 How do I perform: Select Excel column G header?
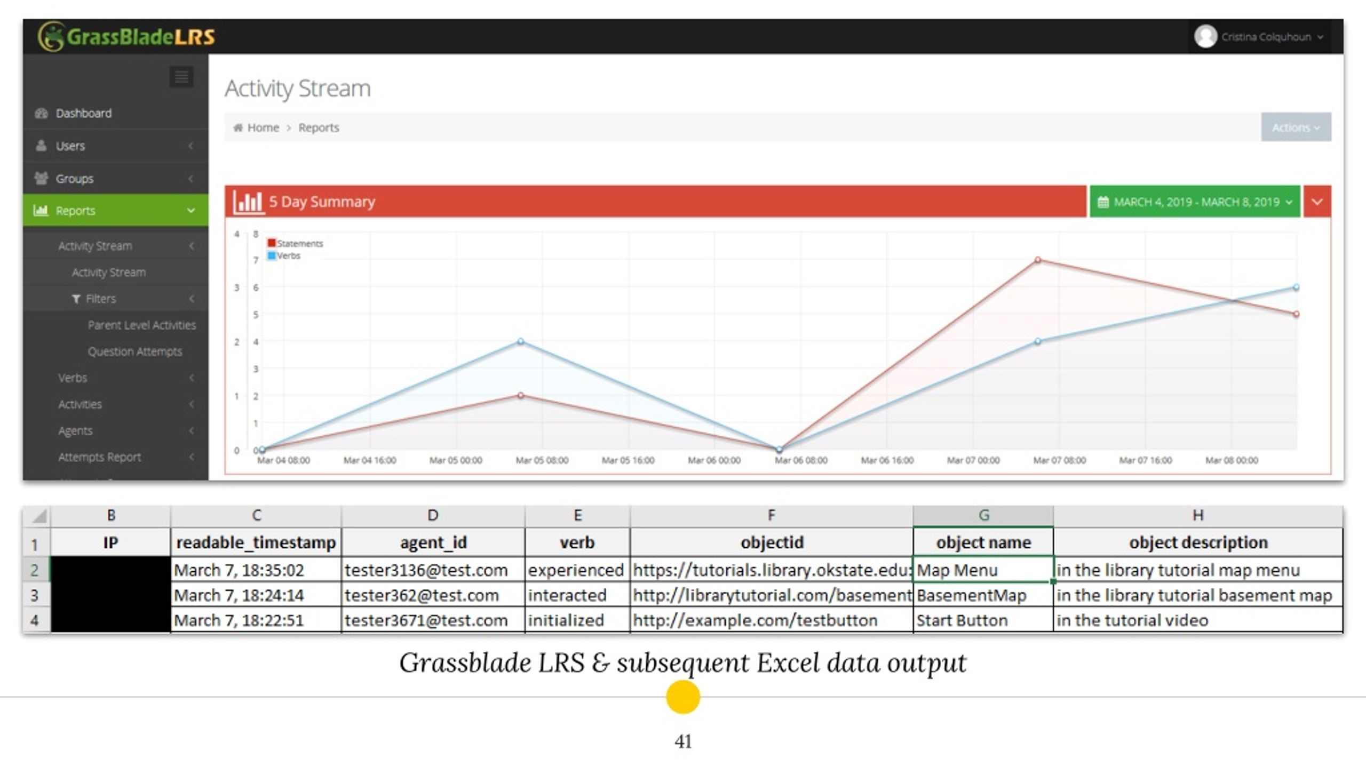tap(983, 516)
